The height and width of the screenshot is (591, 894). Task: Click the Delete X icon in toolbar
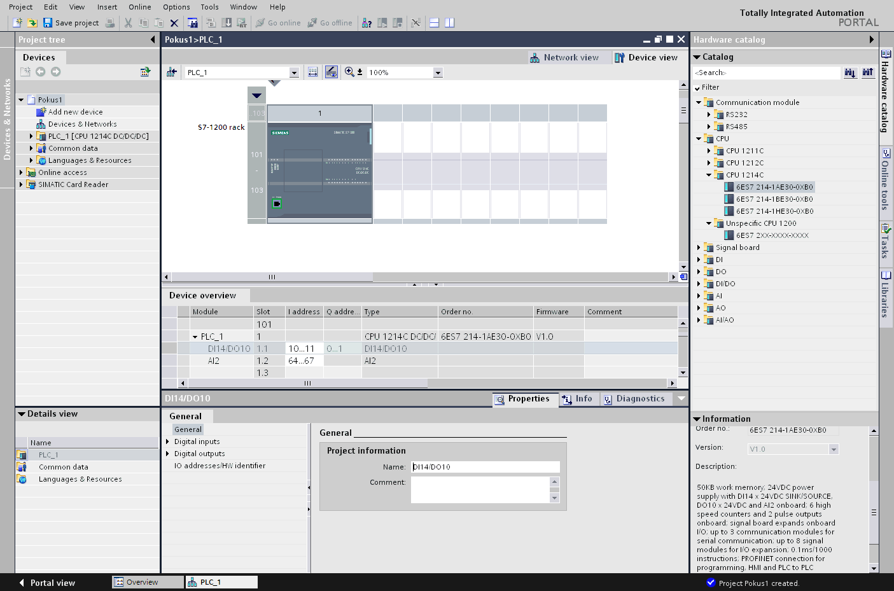coord(174,23)
